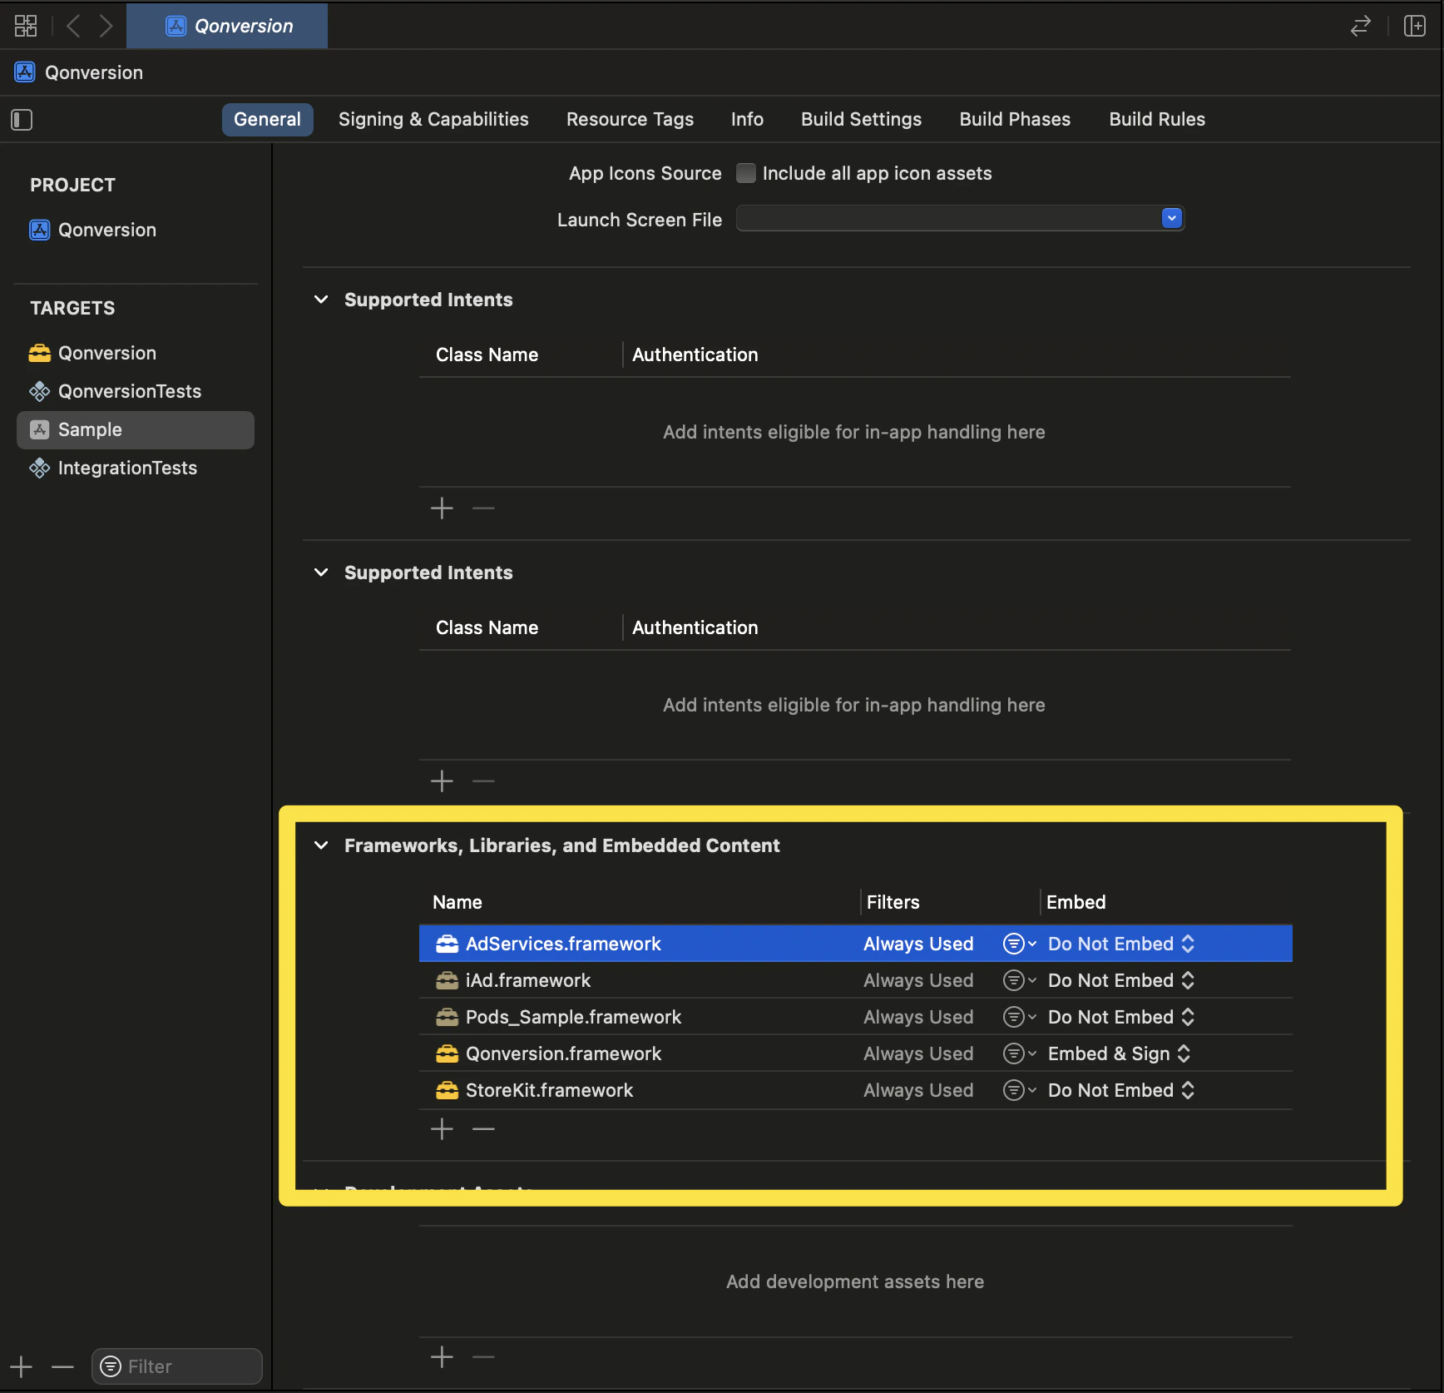The width and height of the screenshot is (1444, 1393).
Task: Open the Signing & Capabilities tab
Action: coord(433,119)
